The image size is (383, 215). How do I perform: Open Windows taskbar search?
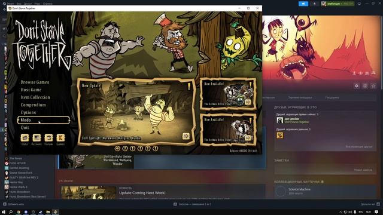click(11, 212)
